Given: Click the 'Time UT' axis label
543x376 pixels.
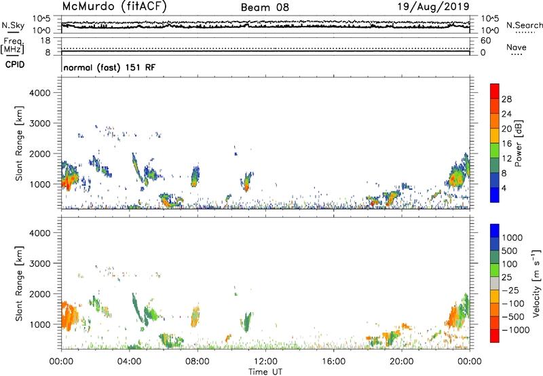Looking at the screenshot, I should [x=265, y=372].
